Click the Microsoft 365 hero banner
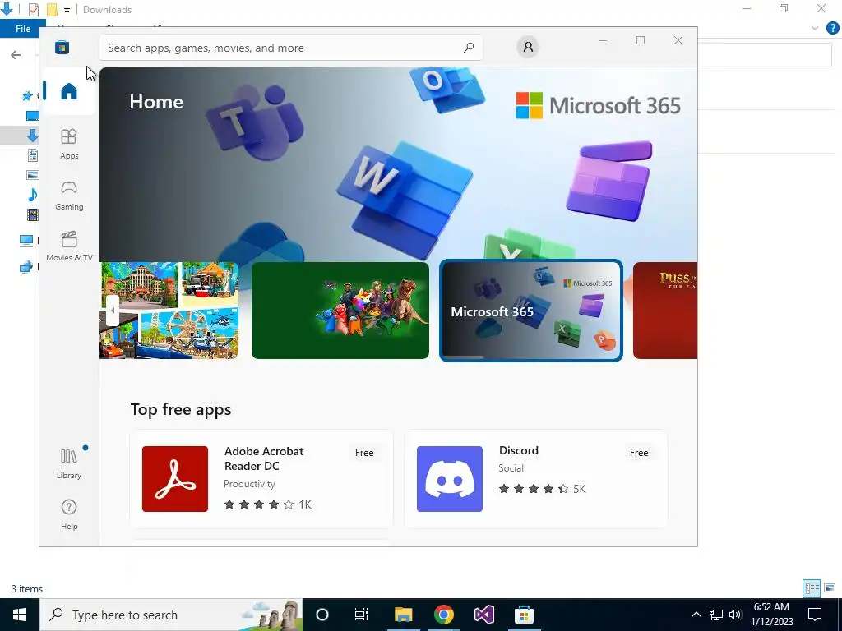Viewport: 842px width, 631px height. (398, 164)
